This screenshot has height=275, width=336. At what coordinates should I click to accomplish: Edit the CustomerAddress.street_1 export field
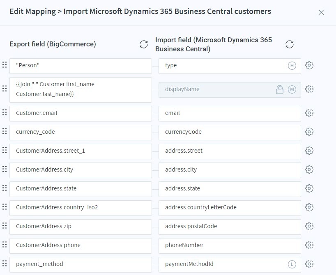pyautogui.click(x=81, y=151)
